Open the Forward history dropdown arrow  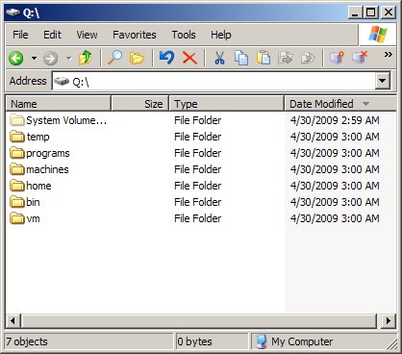click(68, 59)
